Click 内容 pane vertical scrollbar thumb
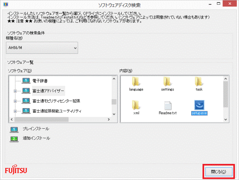The width and height of the screenshot is (239, 180). point(226,94)
